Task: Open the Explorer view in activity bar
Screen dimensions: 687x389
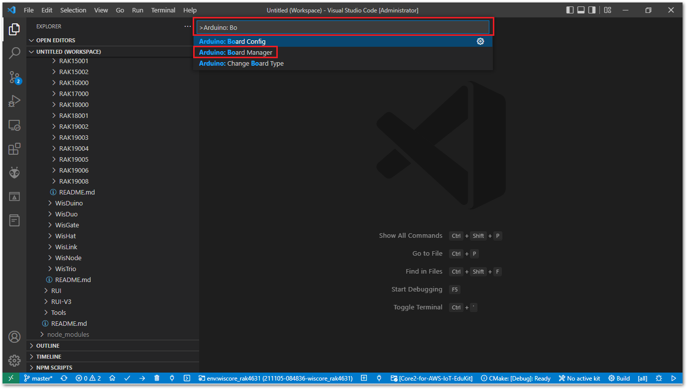Action: [x=14, y=29]
